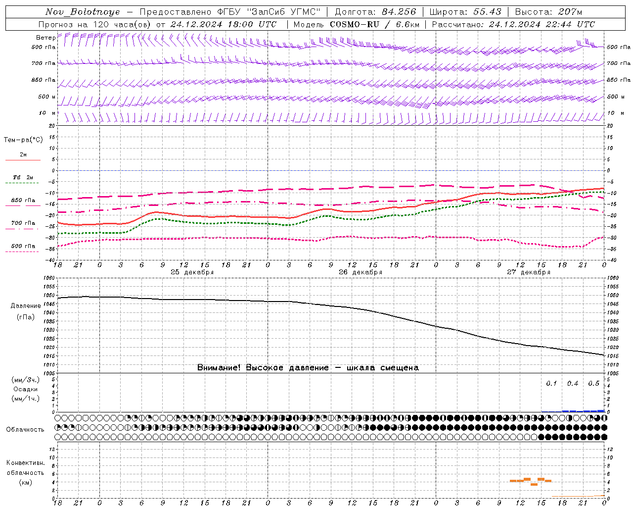
Task: Click the '(мм/3ч.)' precipitation unit label
Action: [x=26, y=380]
